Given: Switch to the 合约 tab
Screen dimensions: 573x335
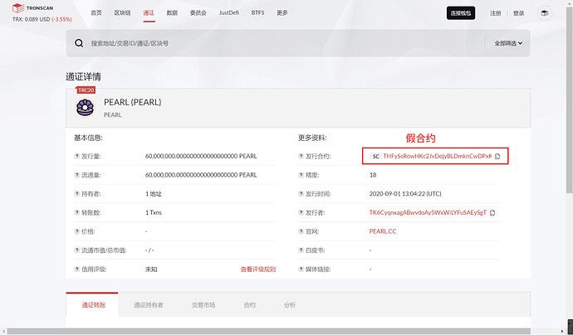Looking at the screenshot, I should (x=250, y=305).
